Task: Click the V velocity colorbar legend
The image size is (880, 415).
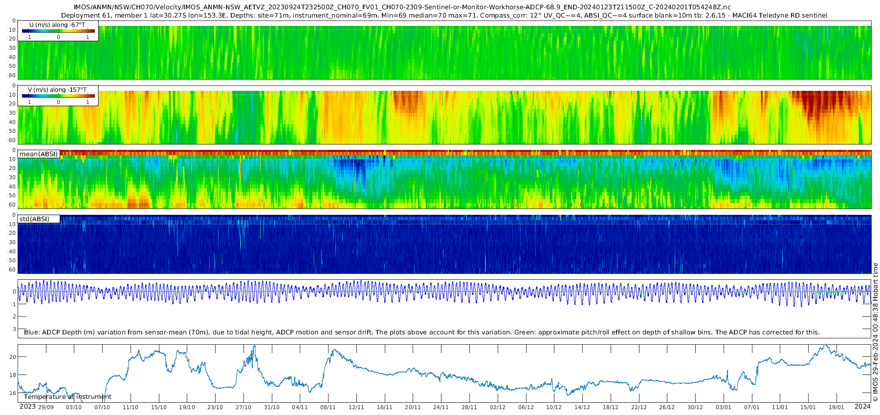Action: (x=58, y=96)
